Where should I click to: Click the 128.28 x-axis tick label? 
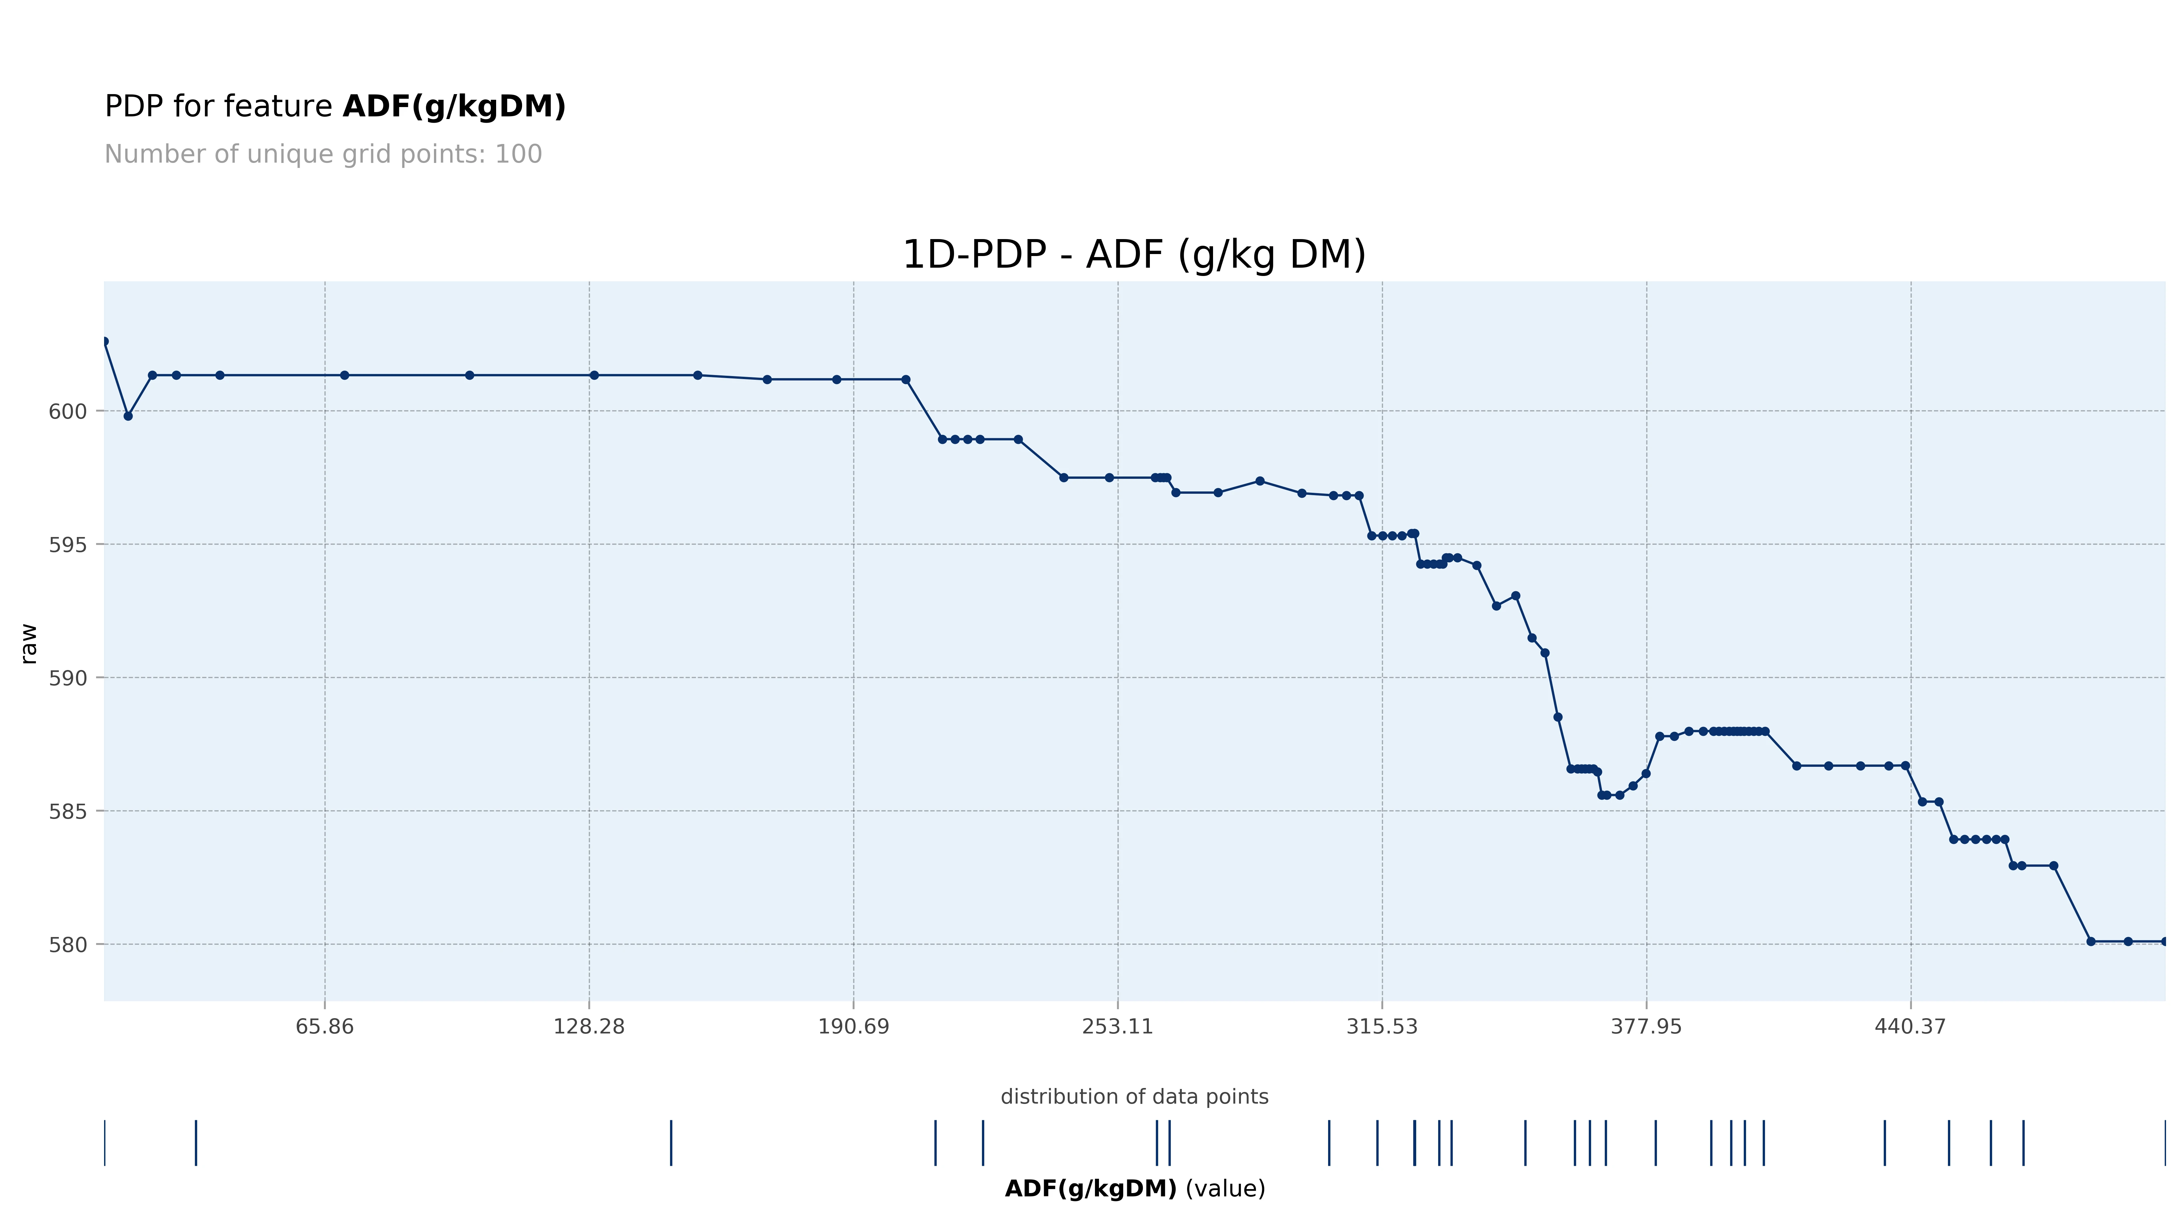(x=589, y=1026)
